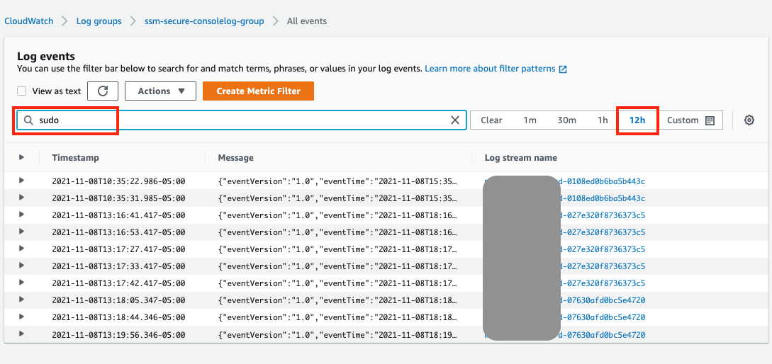Expand all rows using header triangle
772x364 pixels.
[21, 157]
